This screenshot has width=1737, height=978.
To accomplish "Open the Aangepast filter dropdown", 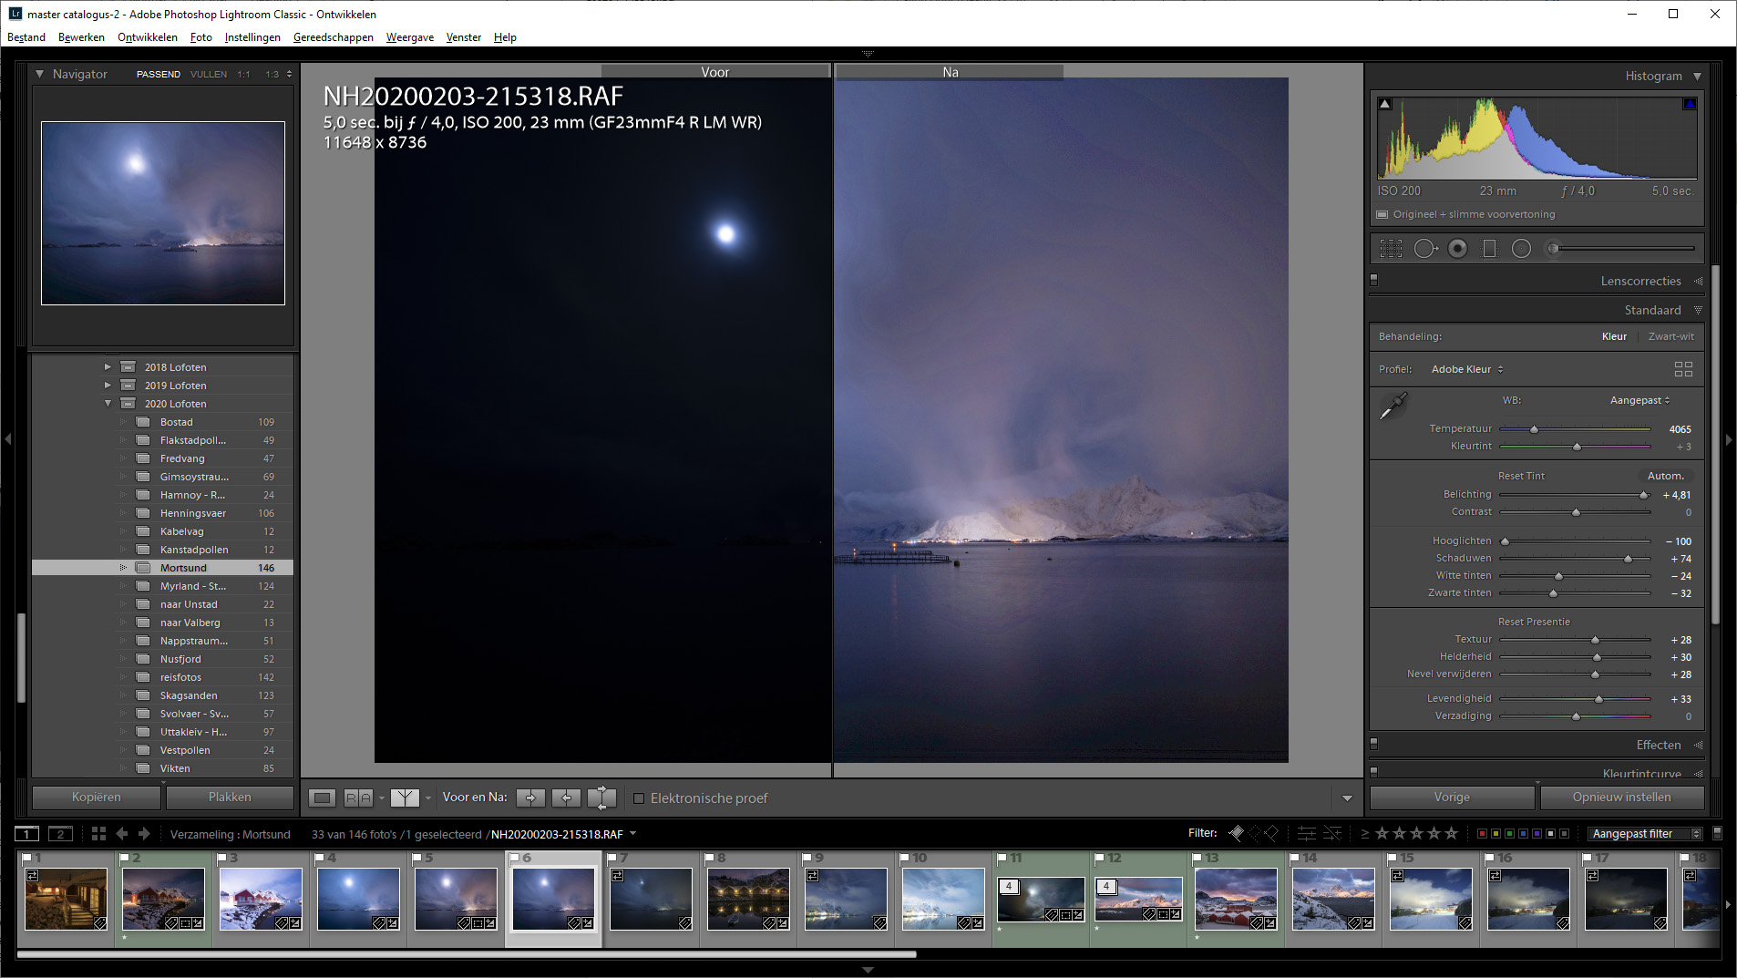I will [x=1645, y=834].
